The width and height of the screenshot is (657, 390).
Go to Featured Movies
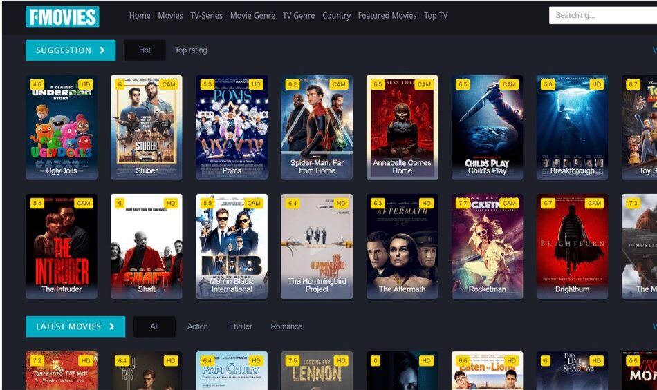(387, 15)
